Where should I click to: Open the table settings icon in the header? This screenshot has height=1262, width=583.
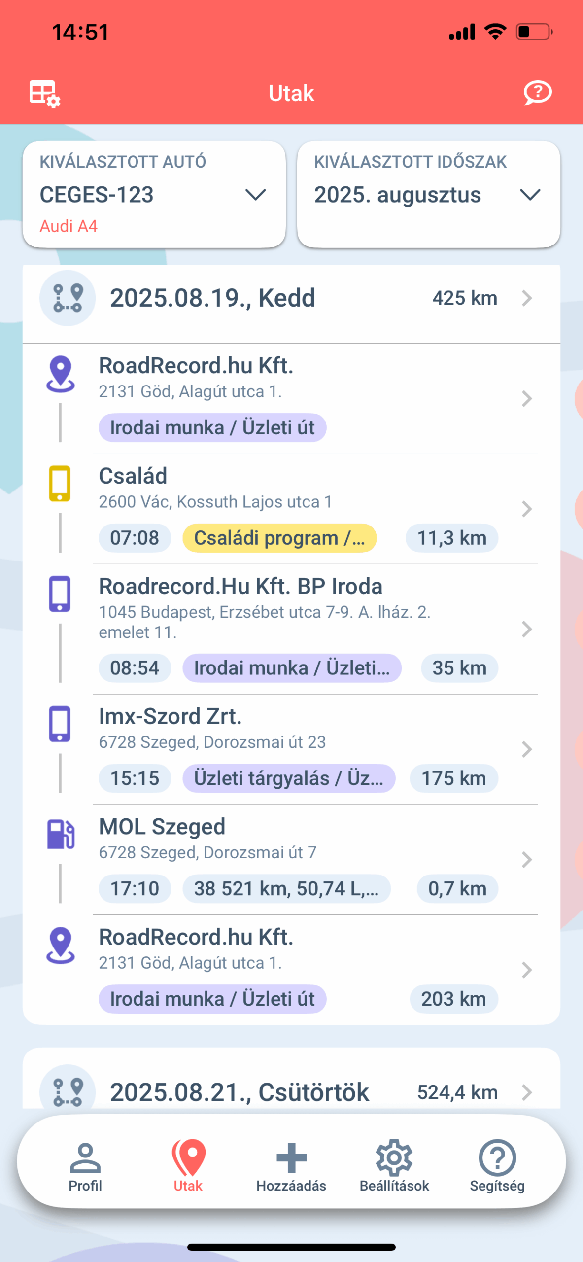click(x=44, y=93)
